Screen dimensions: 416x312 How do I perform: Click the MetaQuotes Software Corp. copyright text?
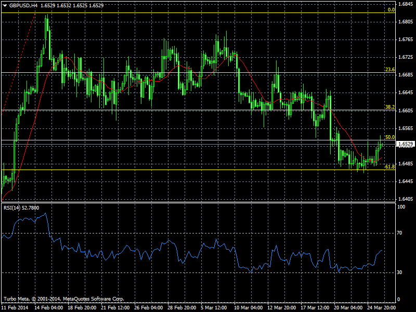point(94,299)
